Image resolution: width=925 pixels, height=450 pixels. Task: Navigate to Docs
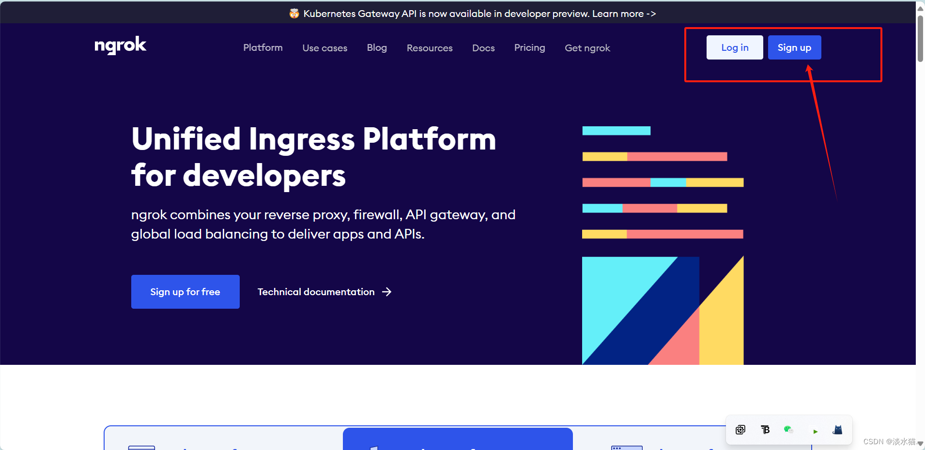tap(483, 48)
